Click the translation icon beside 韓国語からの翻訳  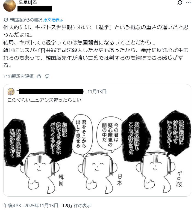6,20
